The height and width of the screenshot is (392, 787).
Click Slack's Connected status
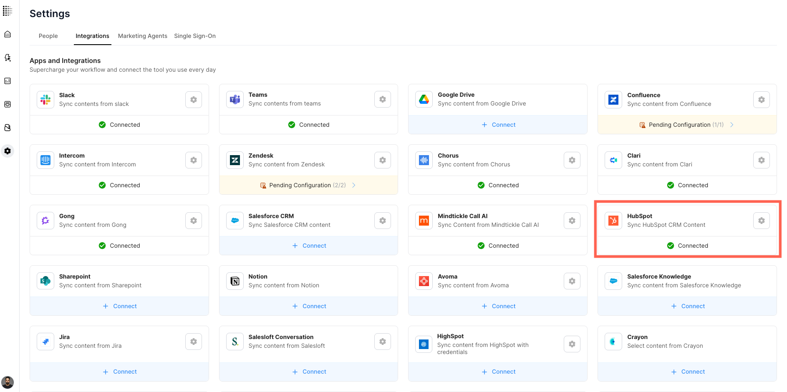click(x=119, y=125)
